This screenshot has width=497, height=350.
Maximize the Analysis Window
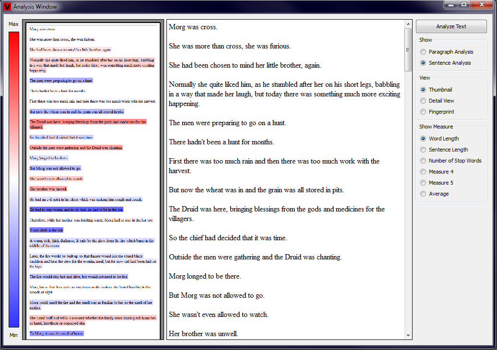[464, 5]
